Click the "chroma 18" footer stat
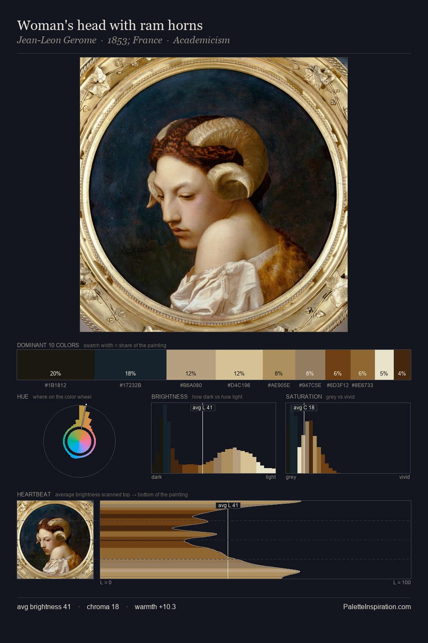Viewport: 428px width, 643px height. pos(103,607)
